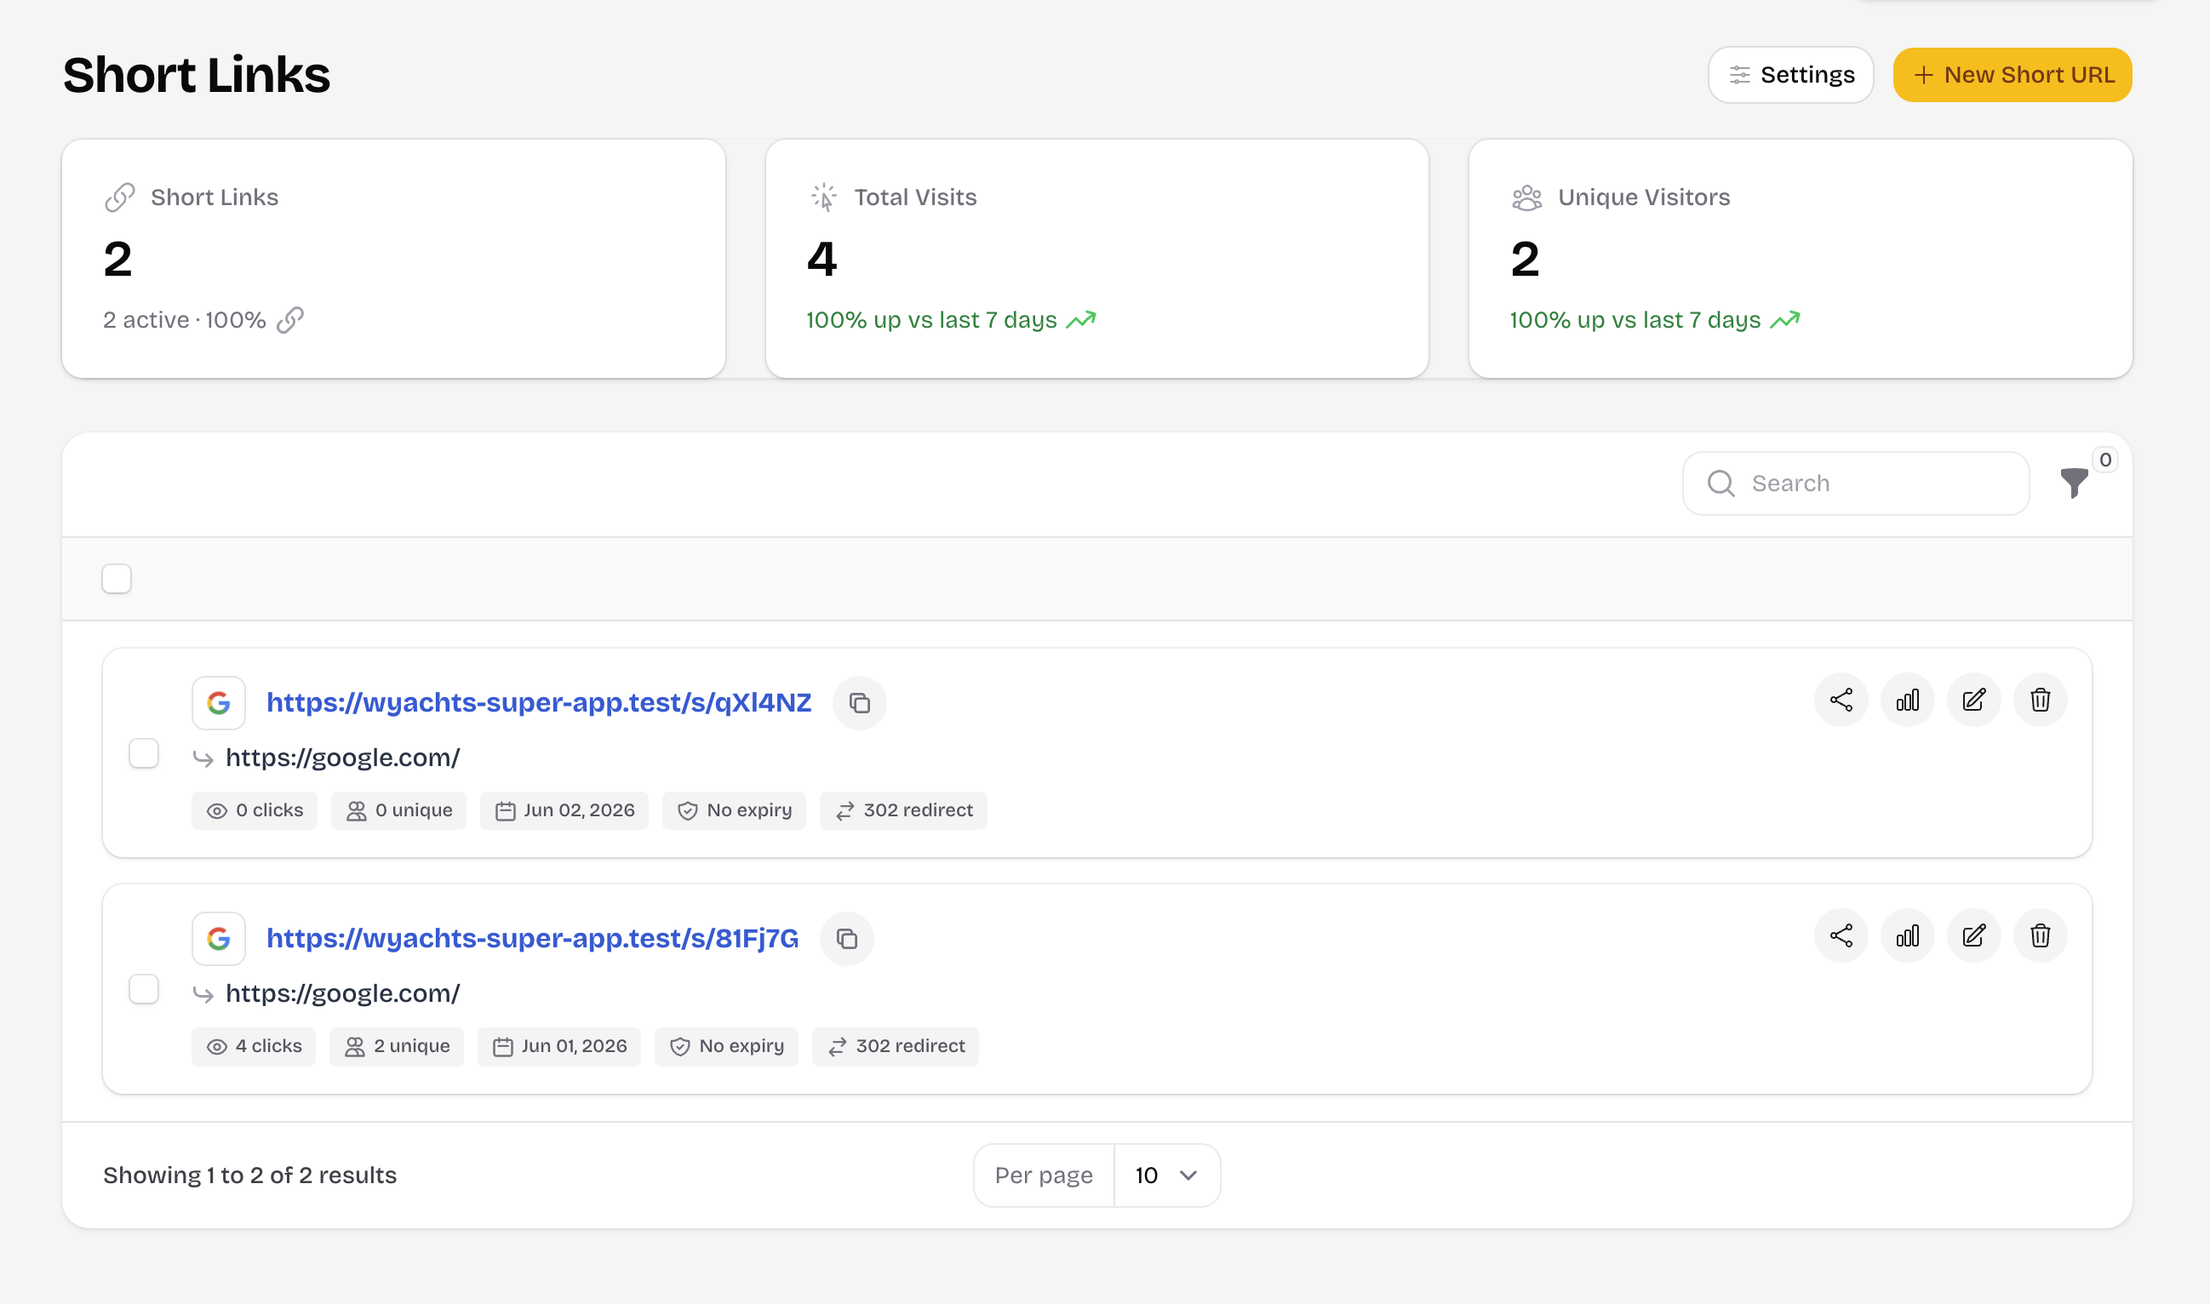Click the filter count badge showing 0

(2104, 460)
